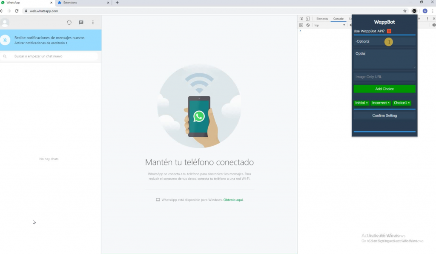The width and height of the screenshot is (436, 254).
Task: Click the Add Choice button
Action: pyautogui.click(x=384, y=88)
